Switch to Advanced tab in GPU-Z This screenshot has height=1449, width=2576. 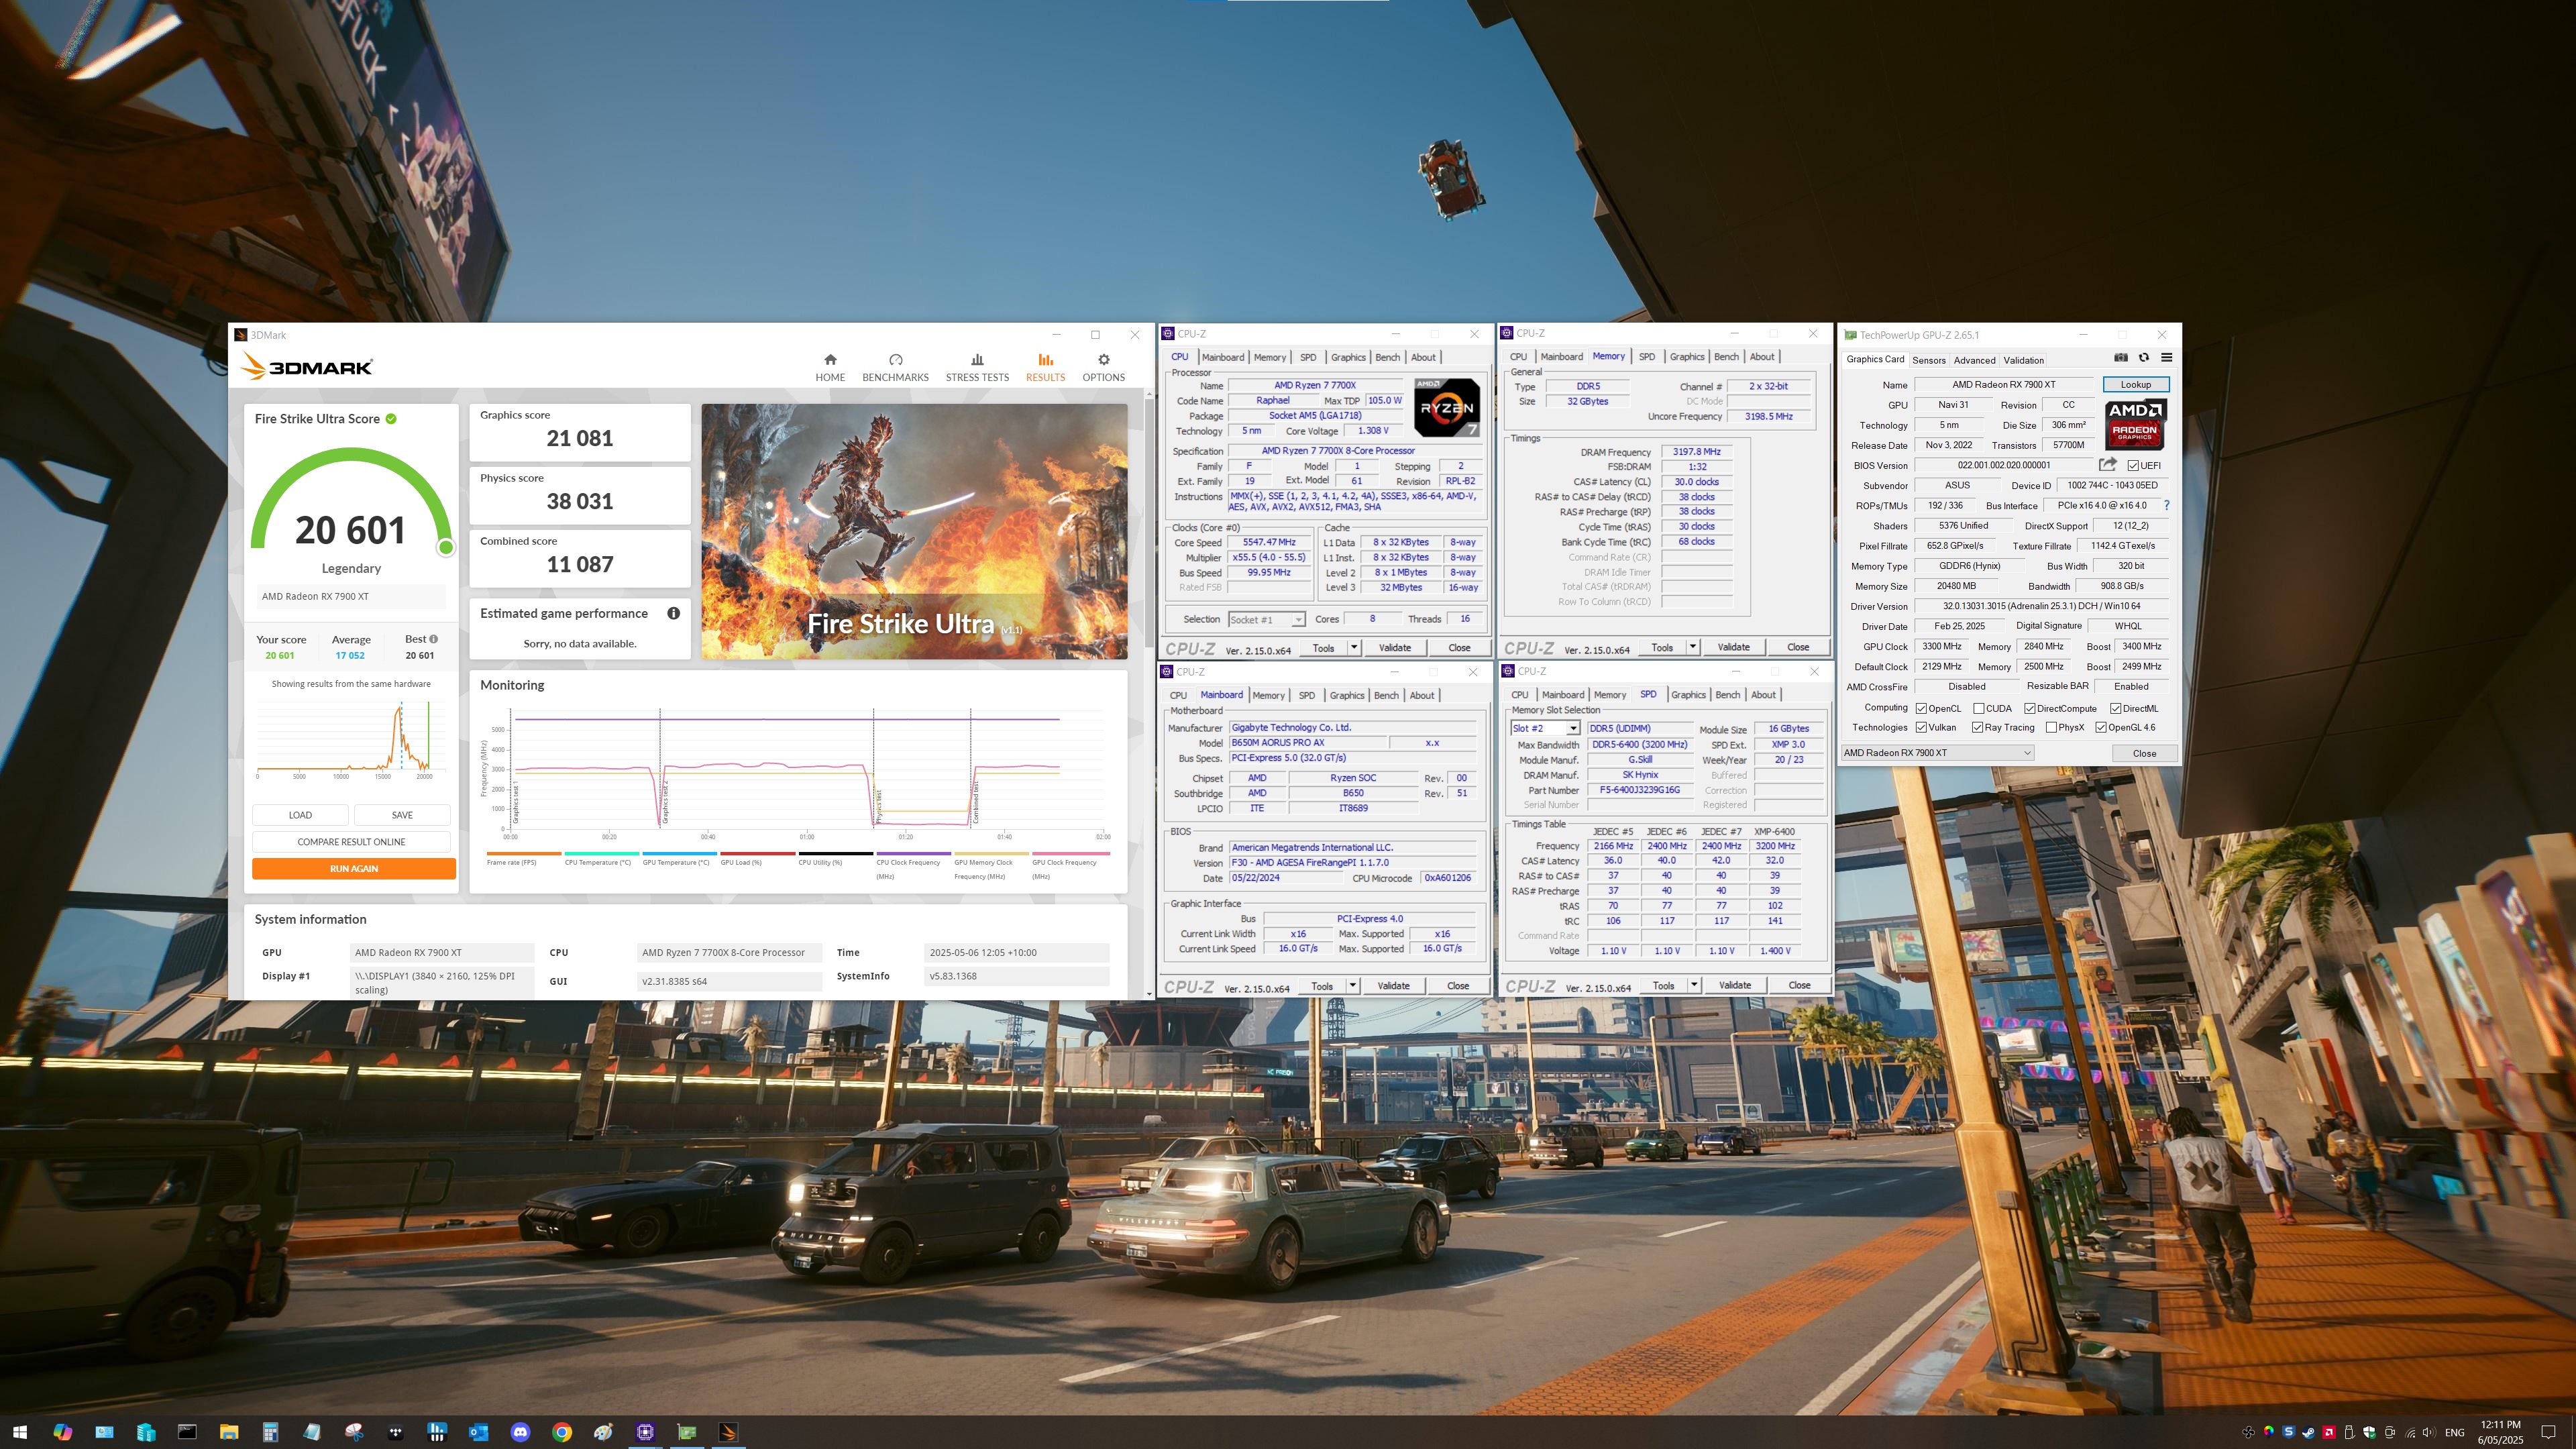click(1974, 360)
